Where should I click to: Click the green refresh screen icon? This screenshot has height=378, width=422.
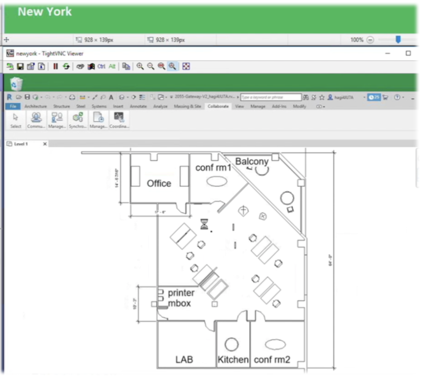click(x=66, y=66)
